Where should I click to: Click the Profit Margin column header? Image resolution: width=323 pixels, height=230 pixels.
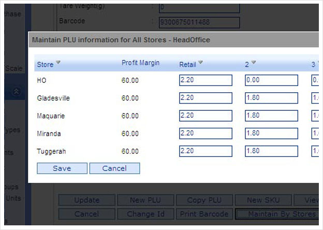(x=140, y=63)
